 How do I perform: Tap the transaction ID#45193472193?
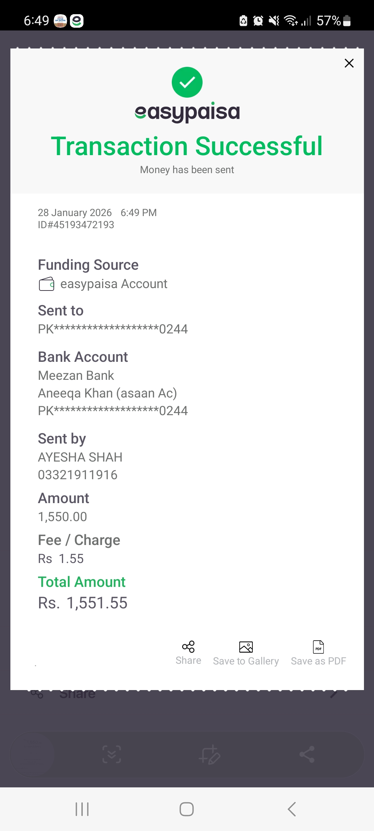click(76, 225)
